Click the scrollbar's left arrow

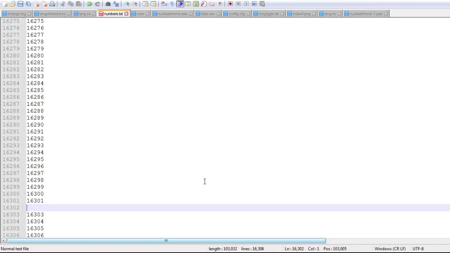tap(3, 241)
